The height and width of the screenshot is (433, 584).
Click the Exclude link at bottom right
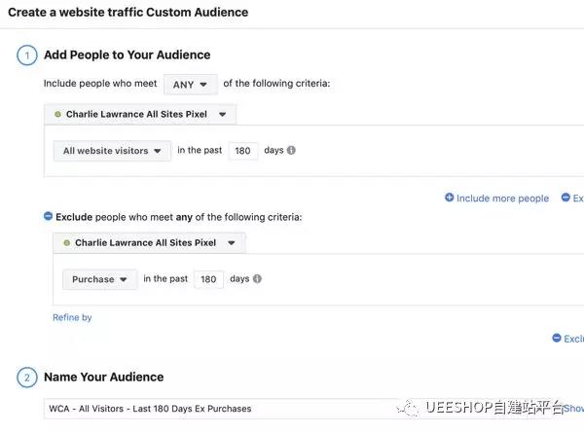coord(573,339)
